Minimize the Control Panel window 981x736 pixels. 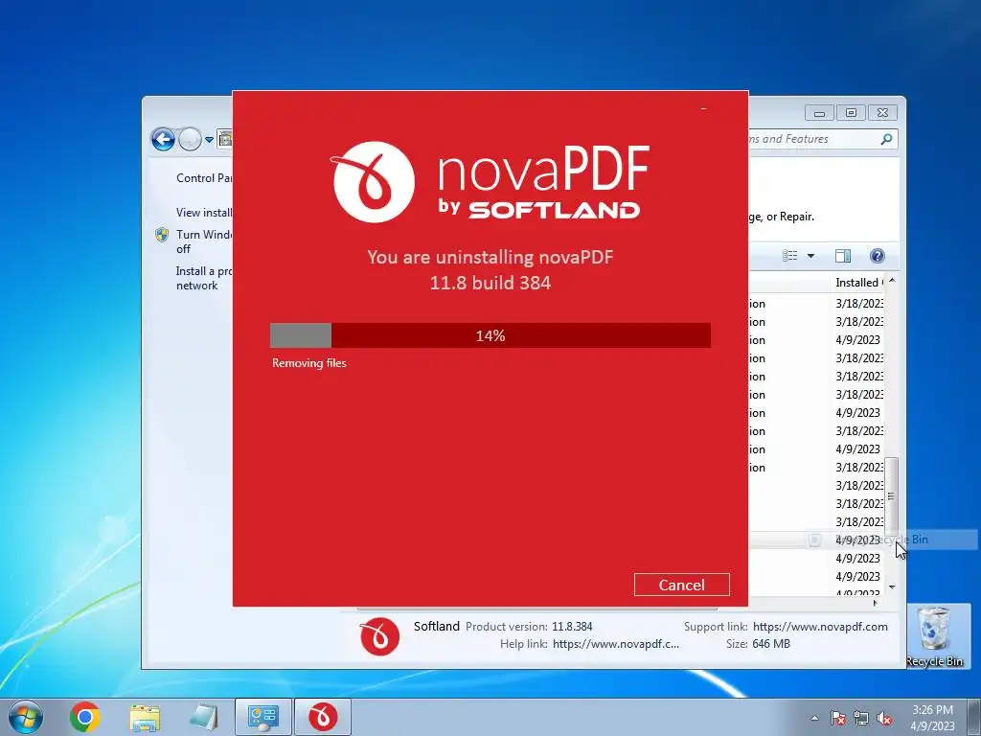pyautogui.click(x=820, y=113)
